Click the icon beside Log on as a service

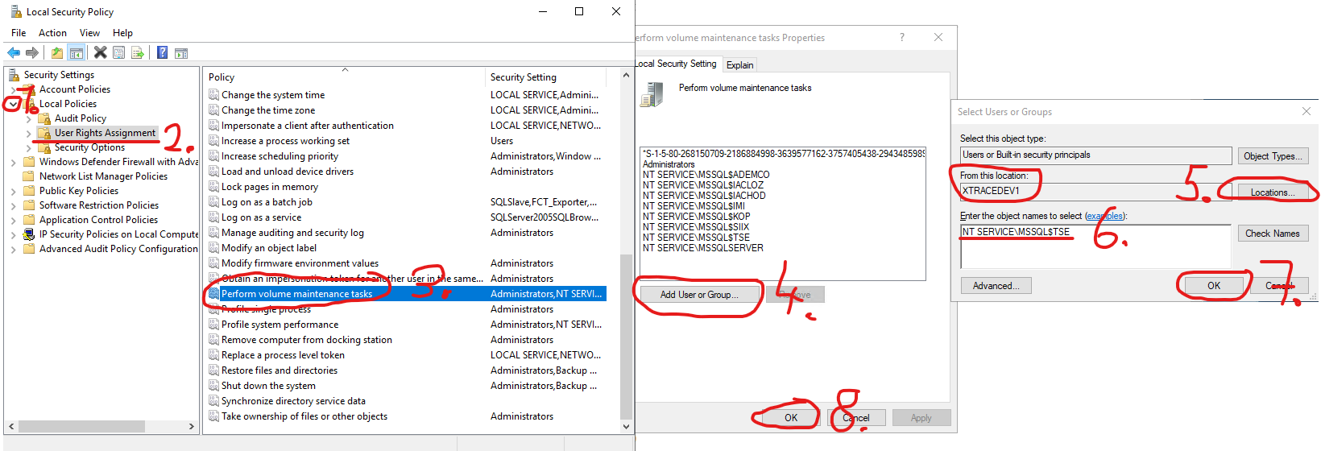(x=213, y=217)
